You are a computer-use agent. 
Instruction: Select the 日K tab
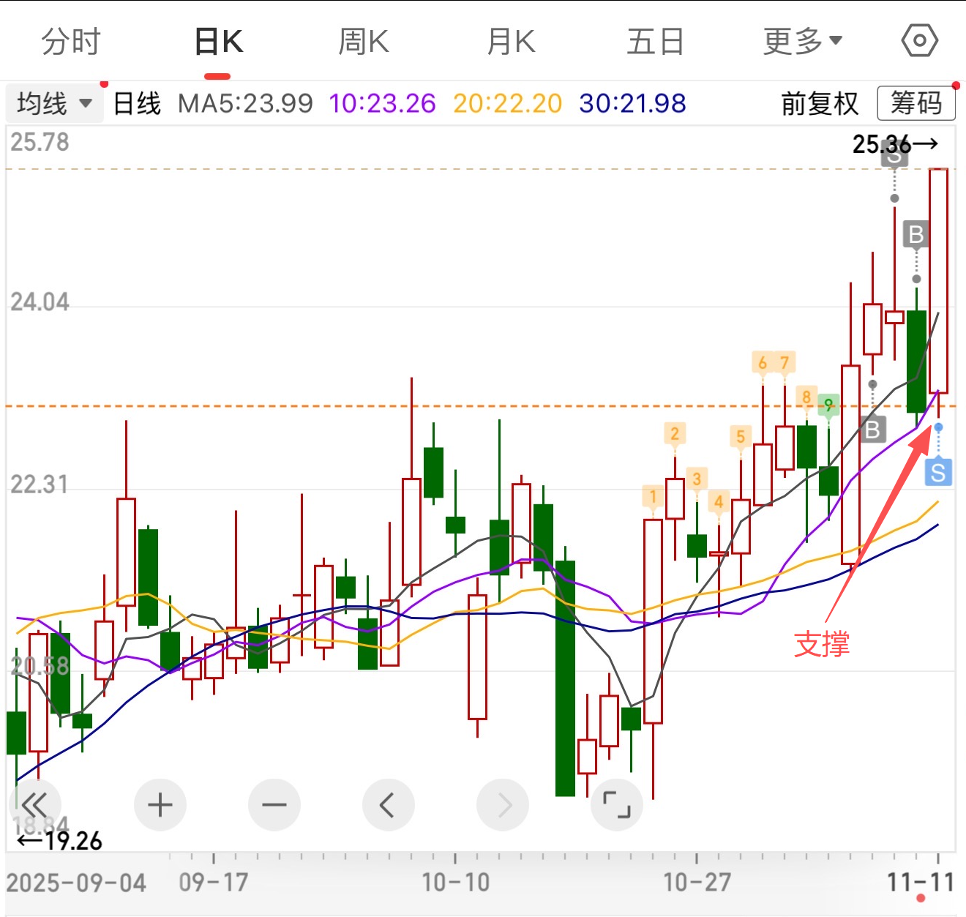(x=218, y=42)
